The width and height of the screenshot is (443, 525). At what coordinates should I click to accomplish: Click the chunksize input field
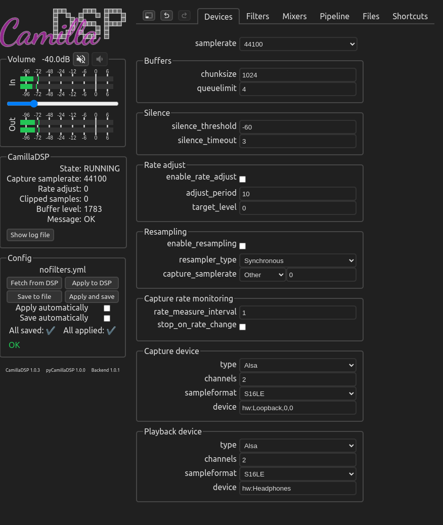tap(298, 75)
